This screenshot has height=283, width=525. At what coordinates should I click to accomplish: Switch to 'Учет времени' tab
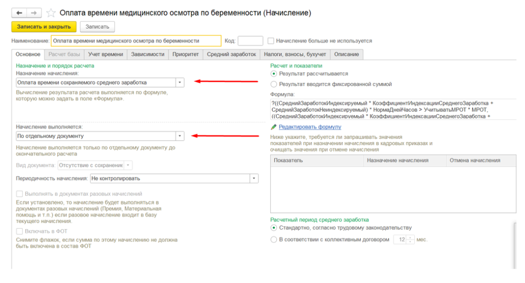click(106, 54)
